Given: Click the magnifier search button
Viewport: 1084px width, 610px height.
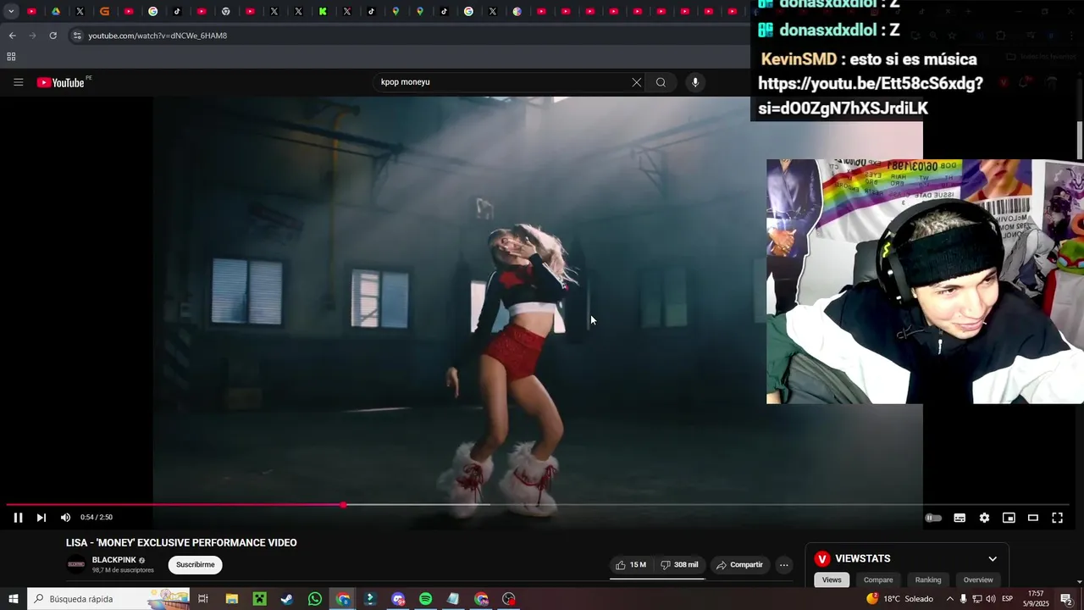Looking at the screenshot, I should (x=661, y=82).
